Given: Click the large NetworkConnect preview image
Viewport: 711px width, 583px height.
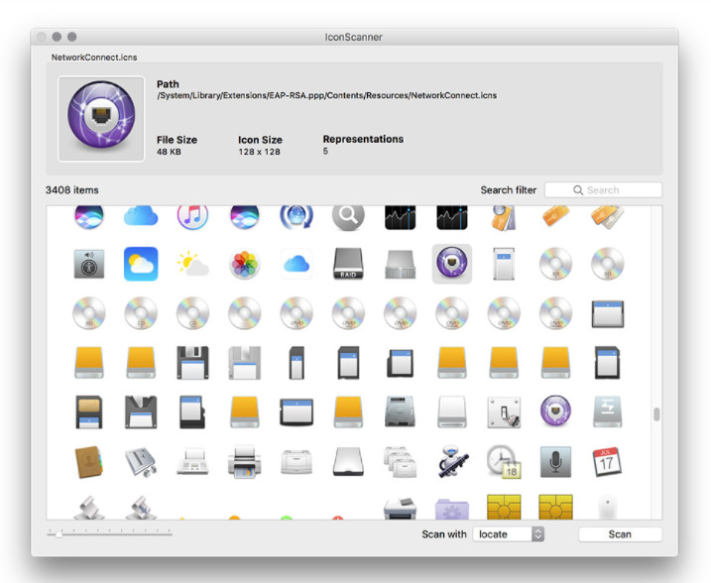Looking at the screenshot, I should tap(101, 119).
